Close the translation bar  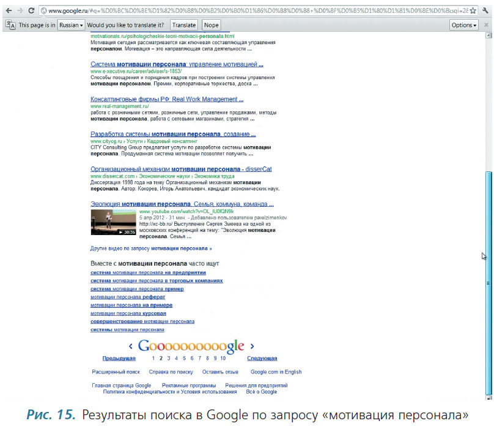[x=486, y=25]
